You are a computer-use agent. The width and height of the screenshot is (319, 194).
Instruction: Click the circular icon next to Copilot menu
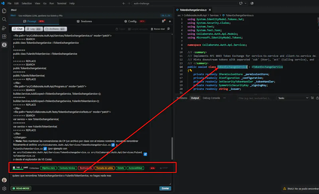(252, 3)
